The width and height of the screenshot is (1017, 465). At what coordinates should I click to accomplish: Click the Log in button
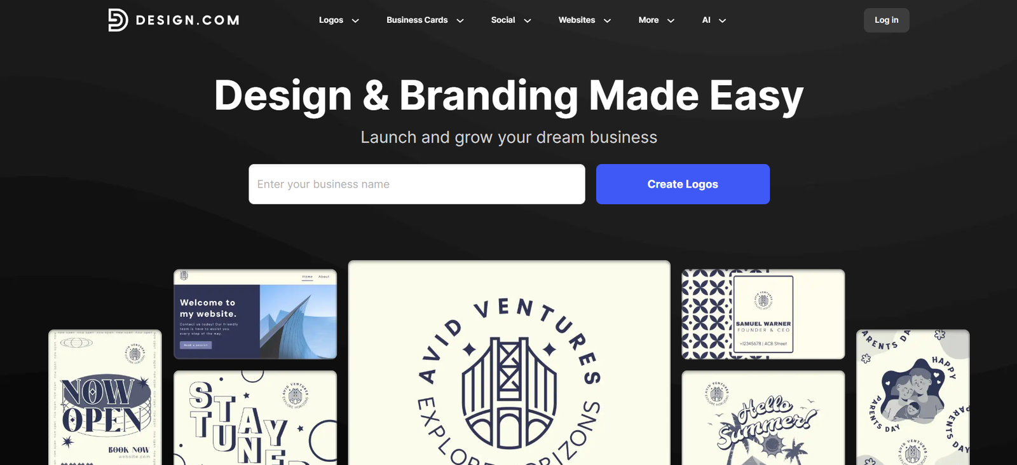point(886,20)
